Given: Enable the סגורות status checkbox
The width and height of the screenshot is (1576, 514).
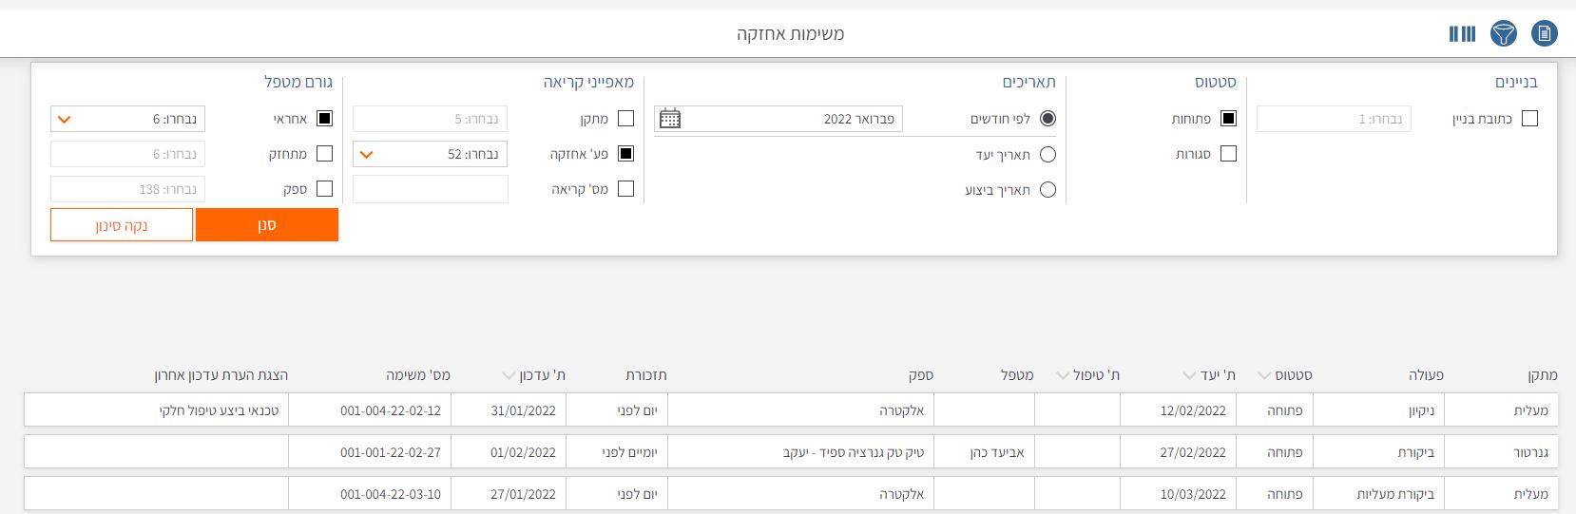Looking at the screenshot, I should [1228, 154].
